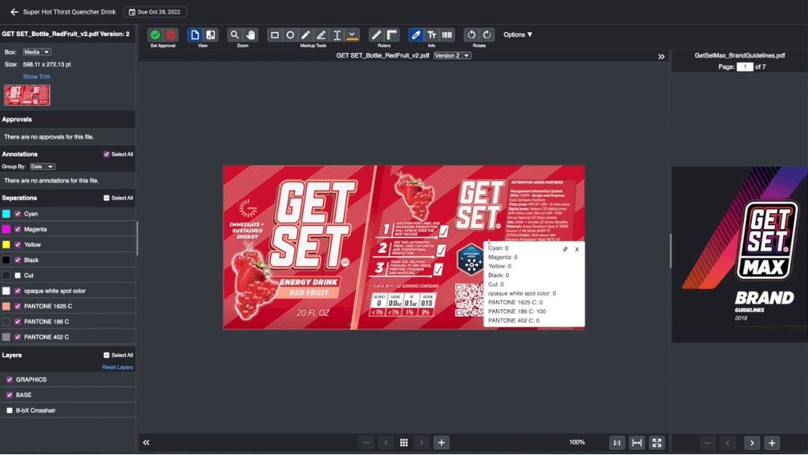The image size is (808, 455).
Task: Click the Cyan color swatch
Action: pyautogui.click(x=7, y=213)
